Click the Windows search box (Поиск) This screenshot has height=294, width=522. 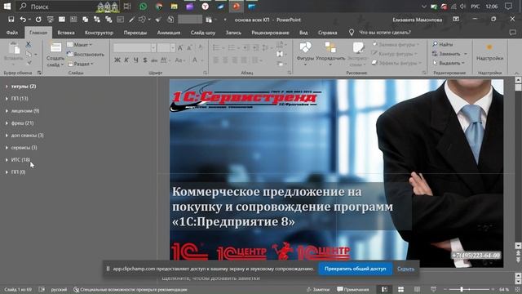[x=69, y=7]
